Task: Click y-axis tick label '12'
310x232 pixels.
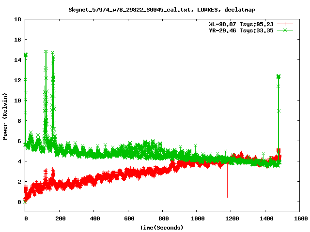Action: coord(17,80)
